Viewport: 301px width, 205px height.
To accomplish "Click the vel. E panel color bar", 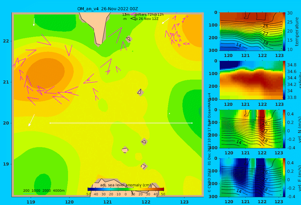I will coord(284,178).
